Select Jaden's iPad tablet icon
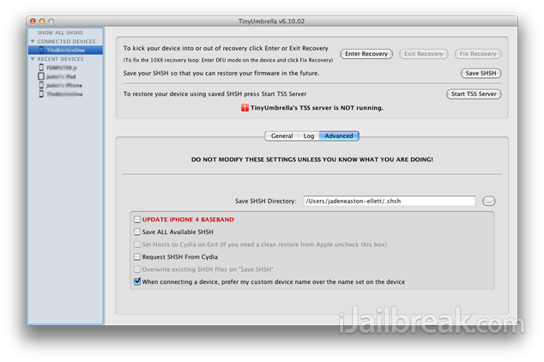Viewport: 544px width, 362px height. click(41, 76)
